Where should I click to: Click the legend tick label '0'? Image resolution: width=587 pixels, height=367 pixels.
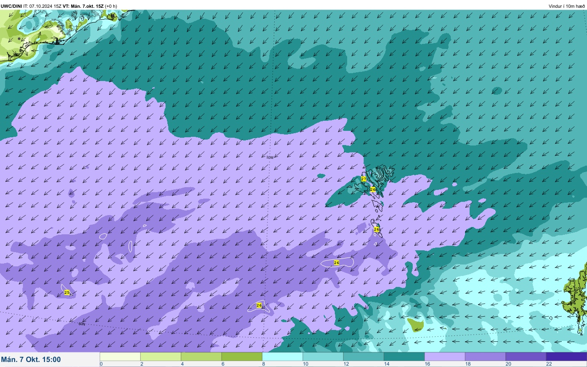pyautogui.click(x=101, y=364)
